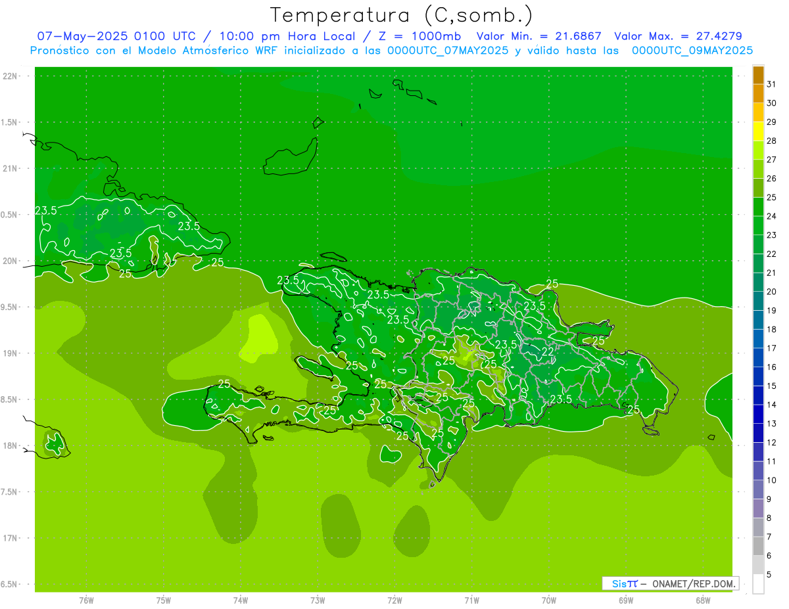
Task: Click the "20N" latitude axis label
Action: pos(10,261)
